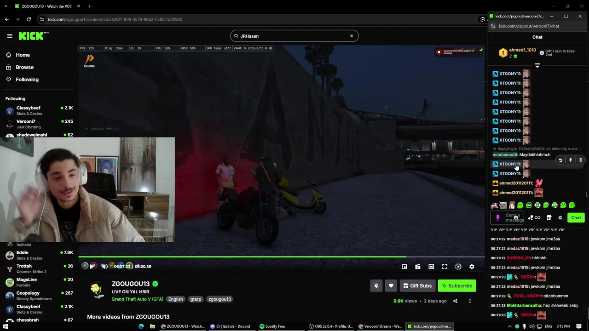Insert the first cat emote in quick bar
This screenshot has width=589, height=331.
pyautogui.click(x=495, y=205)
